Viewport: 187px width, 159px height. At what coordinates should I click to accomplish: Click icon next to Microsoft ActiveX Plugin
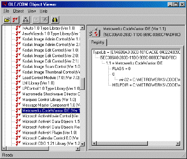pyautogui.click(x=18, y=132)
